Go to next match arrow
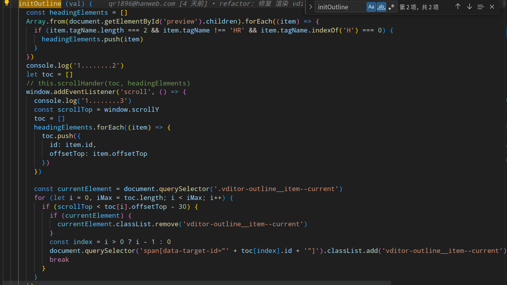 coord(469,7)
